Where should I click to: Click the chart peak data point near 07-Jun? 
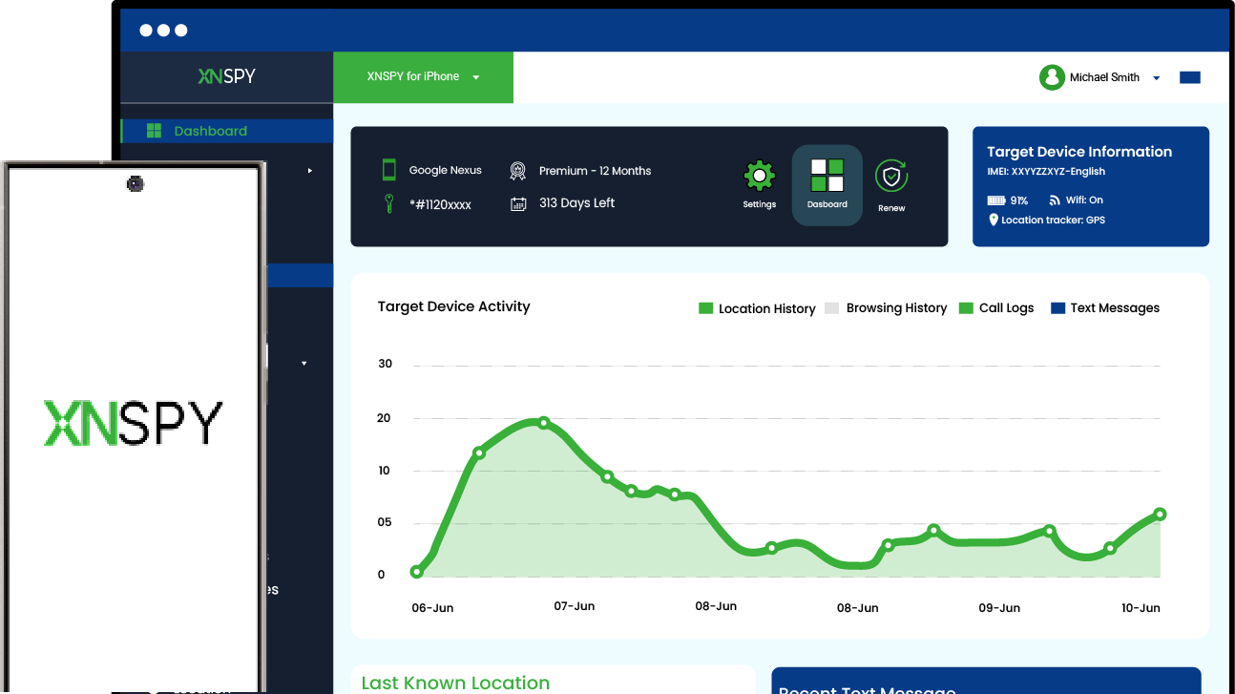coord(544,422)
